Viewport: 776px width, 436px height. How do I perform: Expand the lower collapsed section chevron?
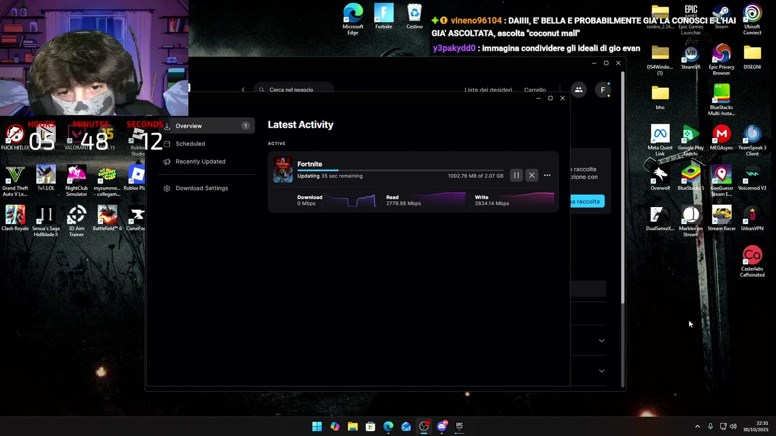601,371
